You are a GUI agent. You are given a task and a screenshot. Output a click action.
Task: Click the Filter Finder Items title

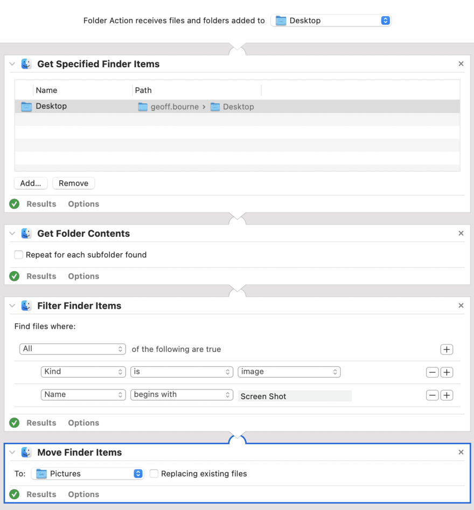79,306
